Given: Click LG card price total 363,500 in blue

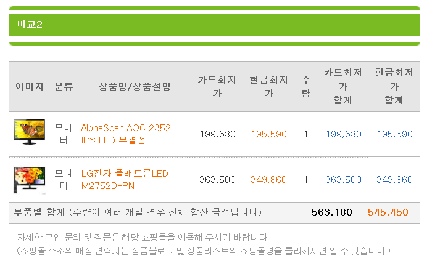Looking at the screenshot, I should [x=343, y=180].
